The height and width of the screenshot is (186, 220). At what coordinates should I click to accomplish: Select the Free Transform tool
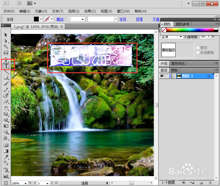(x=6, y=126)
